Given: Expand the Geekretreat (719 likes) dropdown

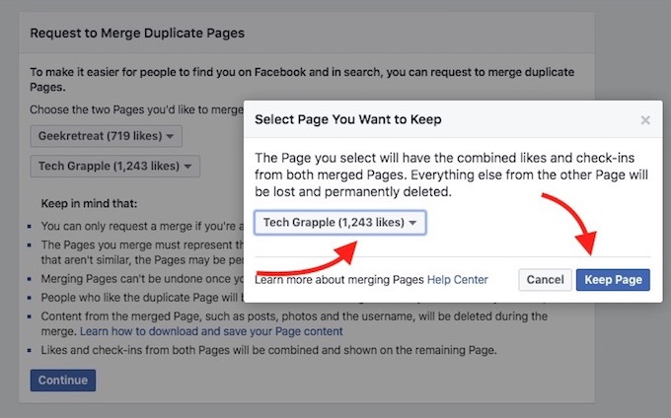Looking at the screenshot, I should tap(107, 136).
